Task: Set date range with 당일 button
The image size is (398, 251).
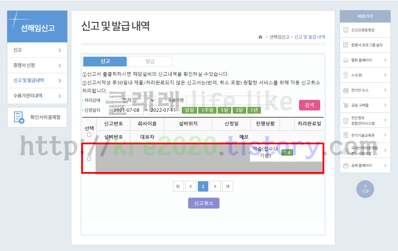Action: point(189,110)
